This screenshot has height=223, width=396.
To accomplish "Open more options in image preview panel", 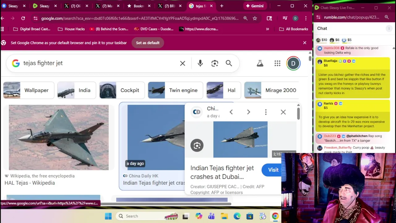I will click(266, 112).
